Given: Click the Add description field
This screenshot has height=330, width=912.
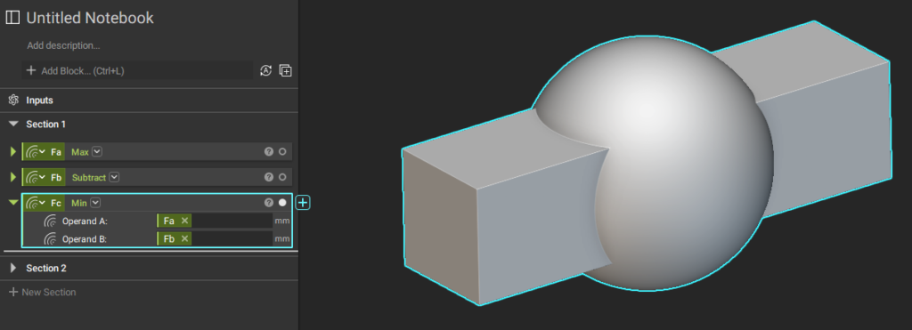Looking at the screenshot, I should (63, 45).
